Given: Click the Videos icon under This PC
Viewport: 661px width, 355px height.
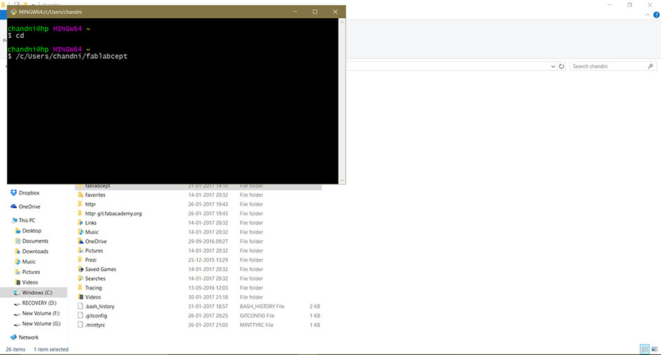Looking at the screenshot, I should [17, 282].
